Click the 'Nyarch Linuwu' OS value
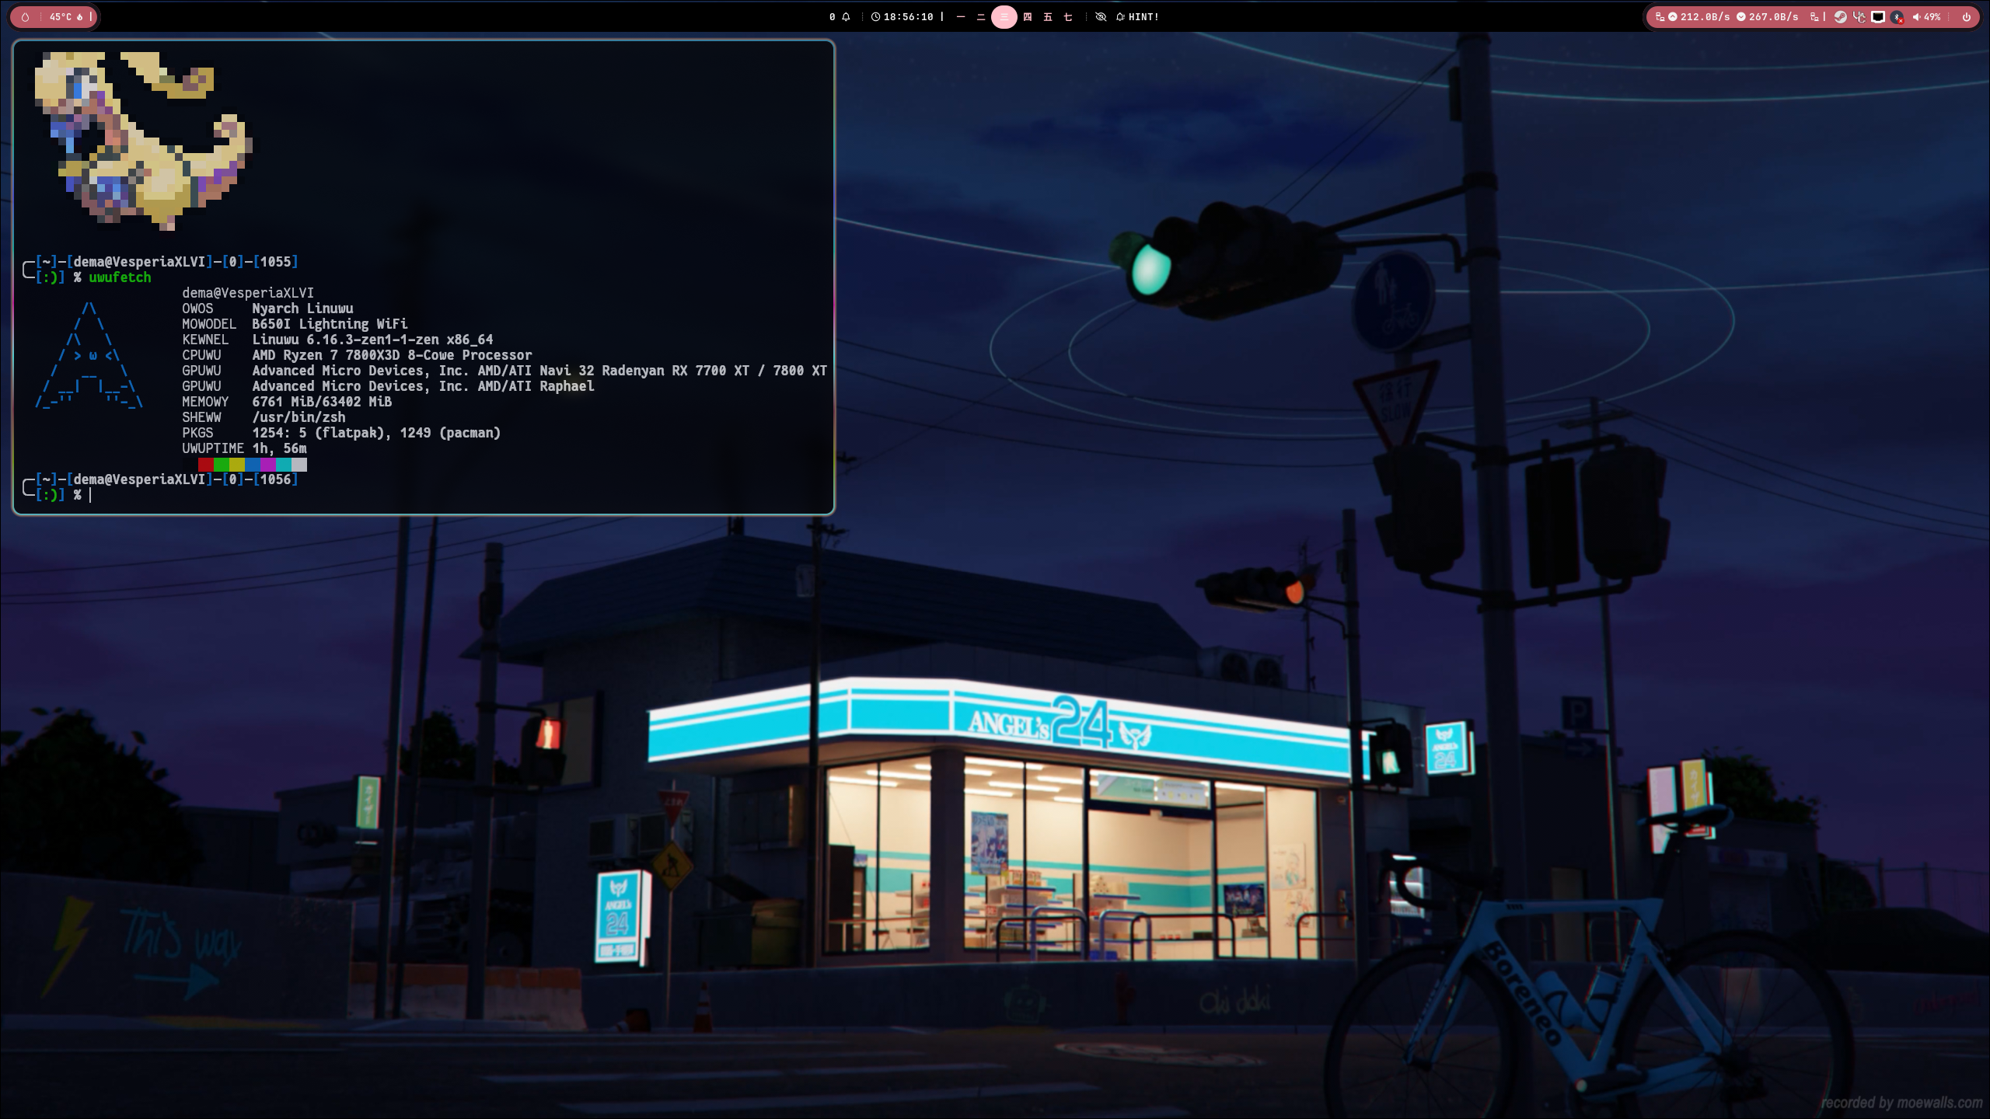Screen dimensions: 1990x1119 [302, 309]
